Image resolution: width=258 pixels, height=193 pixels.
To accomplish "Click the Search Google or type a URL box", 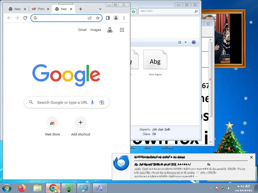I will point(67,103).
